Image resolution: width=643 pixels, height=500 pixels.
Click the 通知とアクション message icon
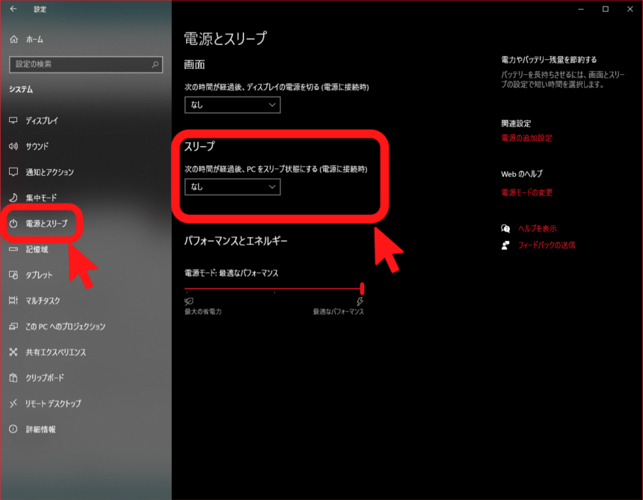[x=13, y=171]
